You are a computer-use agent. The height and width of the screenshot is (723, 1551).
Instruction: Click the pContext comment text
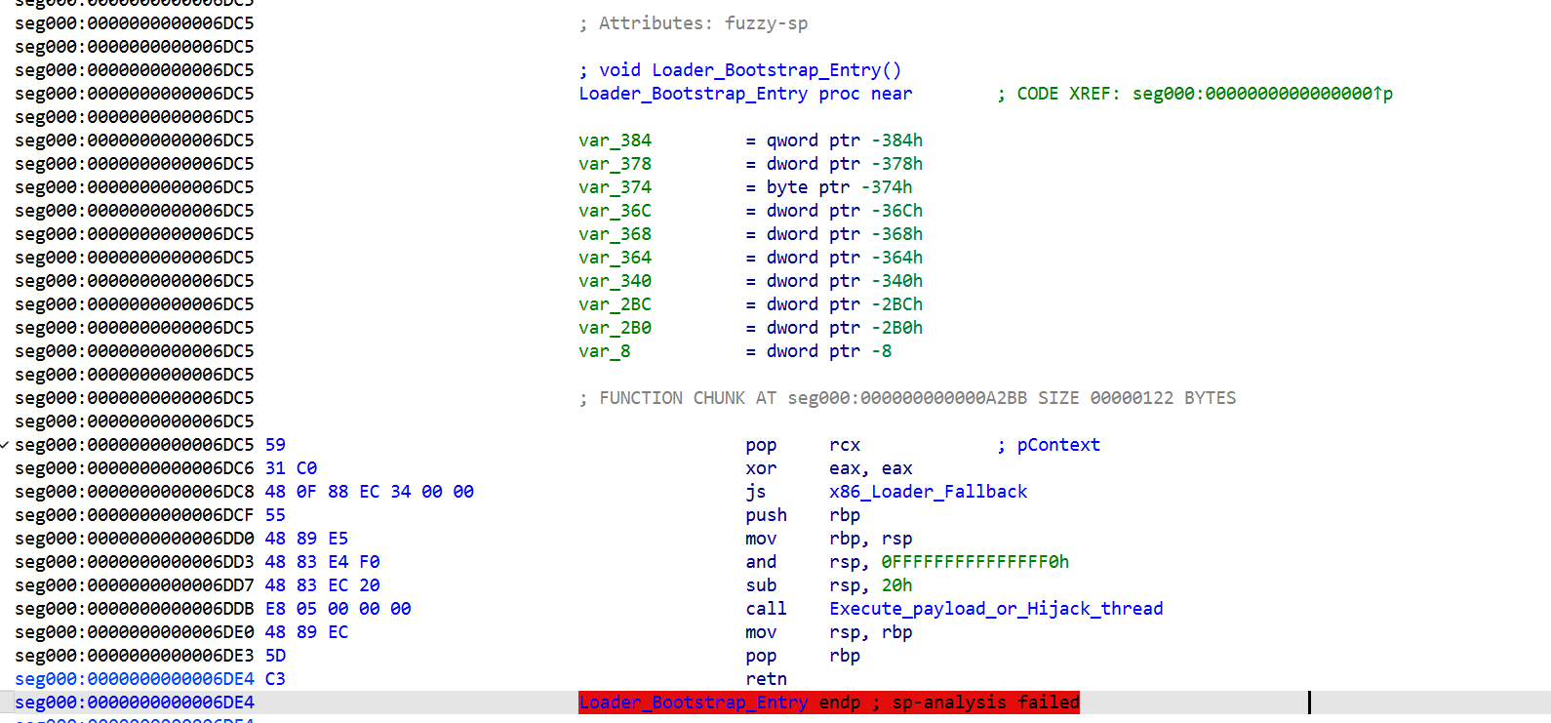tap(1057, 445)
